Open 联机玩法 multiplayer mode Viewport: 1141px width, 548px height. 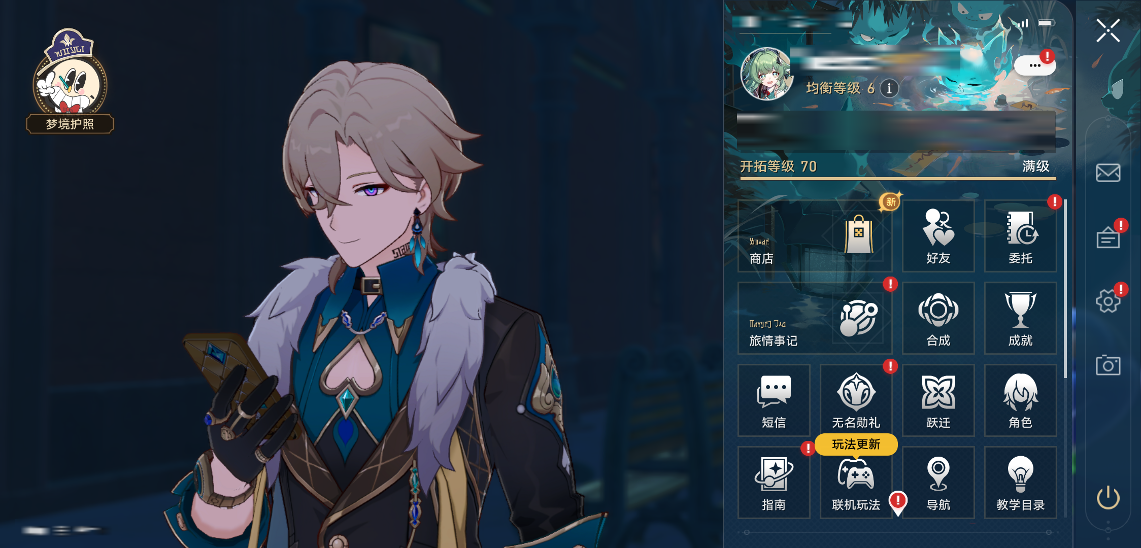tap(856, 483)
